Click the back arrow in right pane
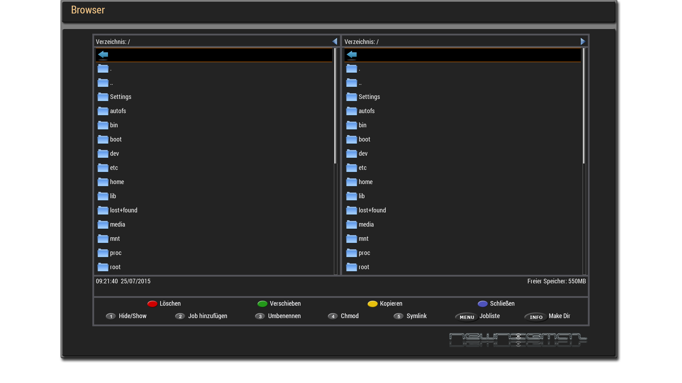This screenshot has height=383, width=682. 352,55
